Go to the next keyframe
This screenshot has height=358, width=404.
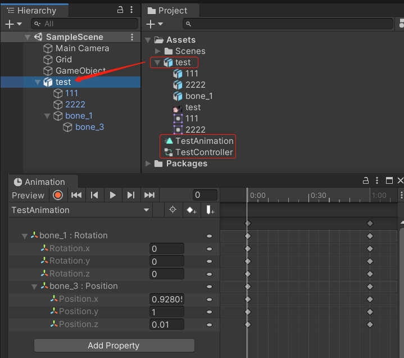(131, 195)
